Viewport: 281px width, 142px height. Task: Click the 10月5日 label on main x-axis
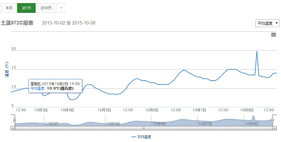(x=104, y=110)
